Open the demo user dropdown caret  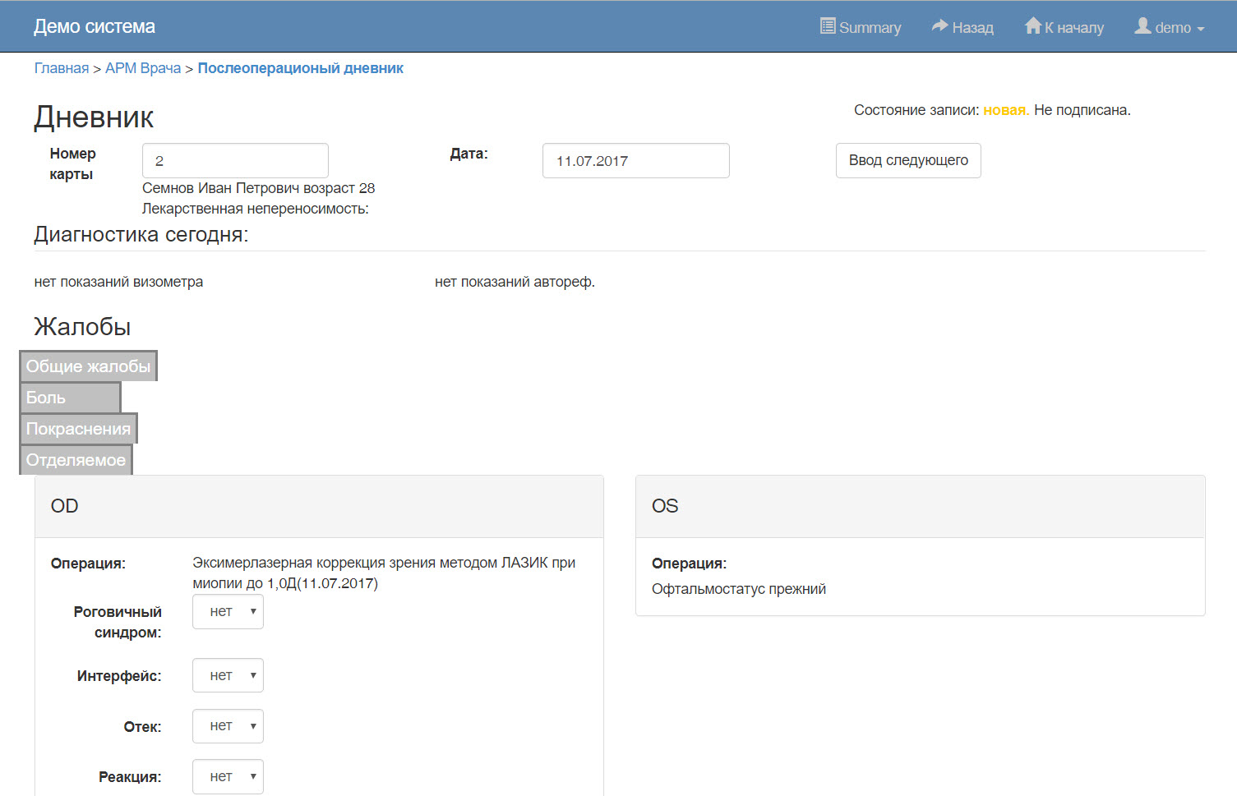(x=1201, y=29)
